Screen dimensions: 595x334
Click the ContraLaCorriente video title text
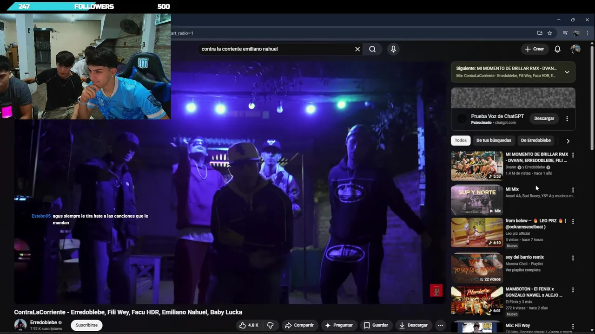(128, 312)
